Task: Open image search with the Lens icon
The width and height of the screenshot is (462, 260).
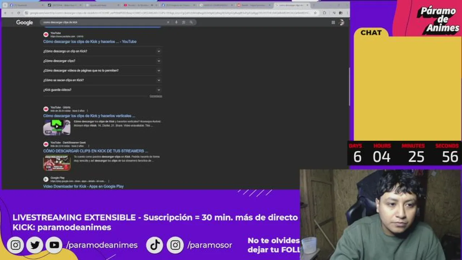Action: tap(184, 22)
